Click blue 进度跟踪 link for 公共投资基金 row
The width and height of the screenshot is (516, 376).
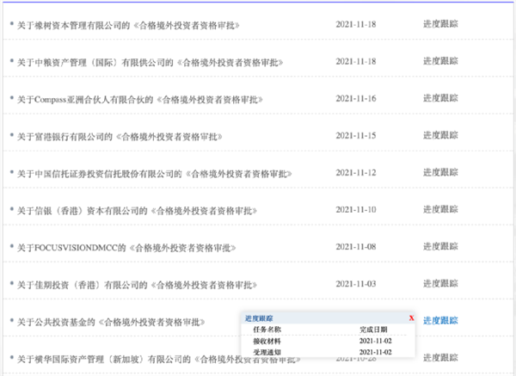point(440,321)
